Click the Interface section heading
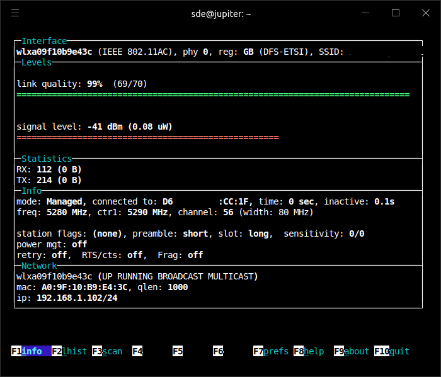 (x=44, y=41)
